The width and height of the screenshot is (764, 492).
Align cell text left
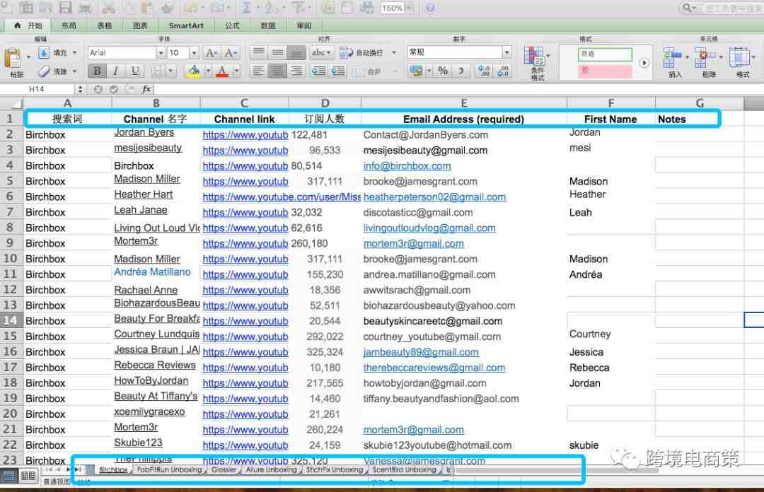coord(259,71)
